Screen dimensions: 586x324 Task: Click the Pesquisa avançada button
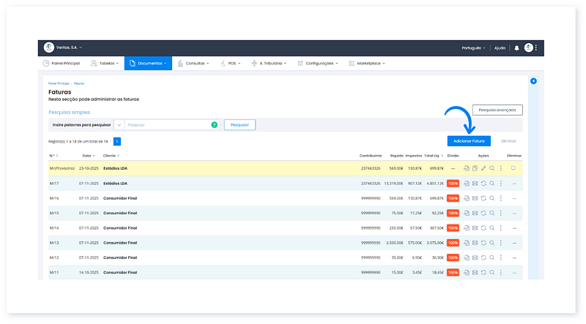(497, 110)
